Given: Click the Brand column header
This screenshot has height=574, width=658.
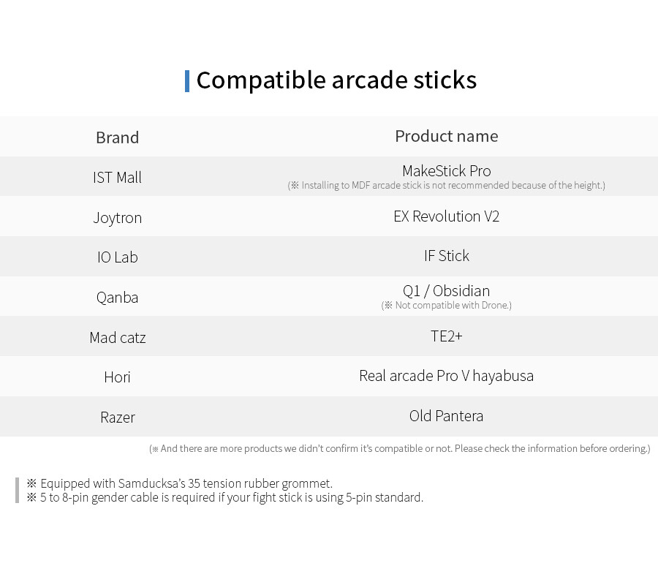Looking at the screenshot, I should tap(118, 137).
